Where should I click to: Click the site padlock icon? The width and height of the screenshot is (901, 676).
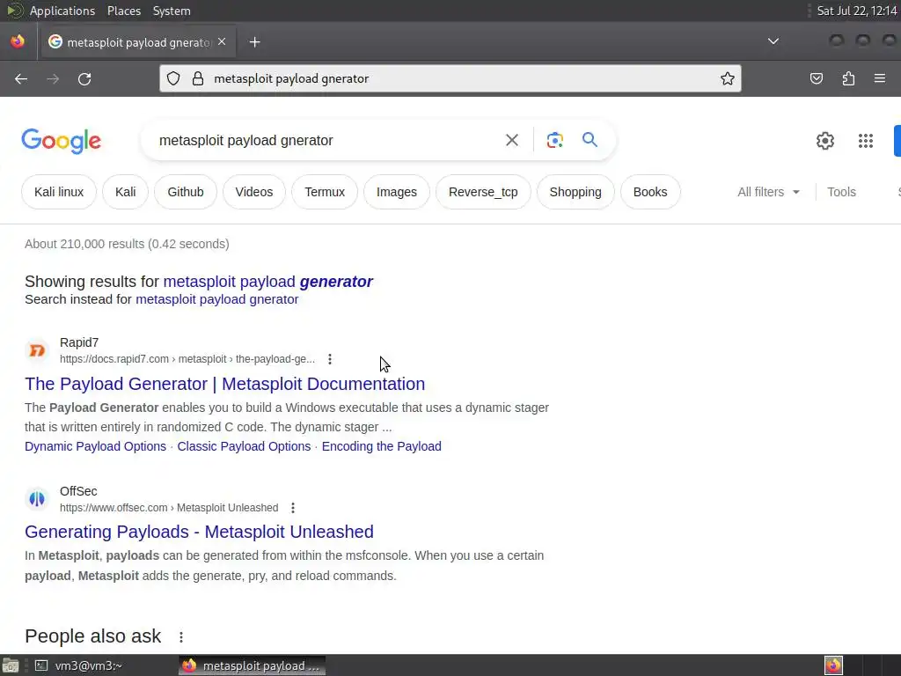coord(198,78)
